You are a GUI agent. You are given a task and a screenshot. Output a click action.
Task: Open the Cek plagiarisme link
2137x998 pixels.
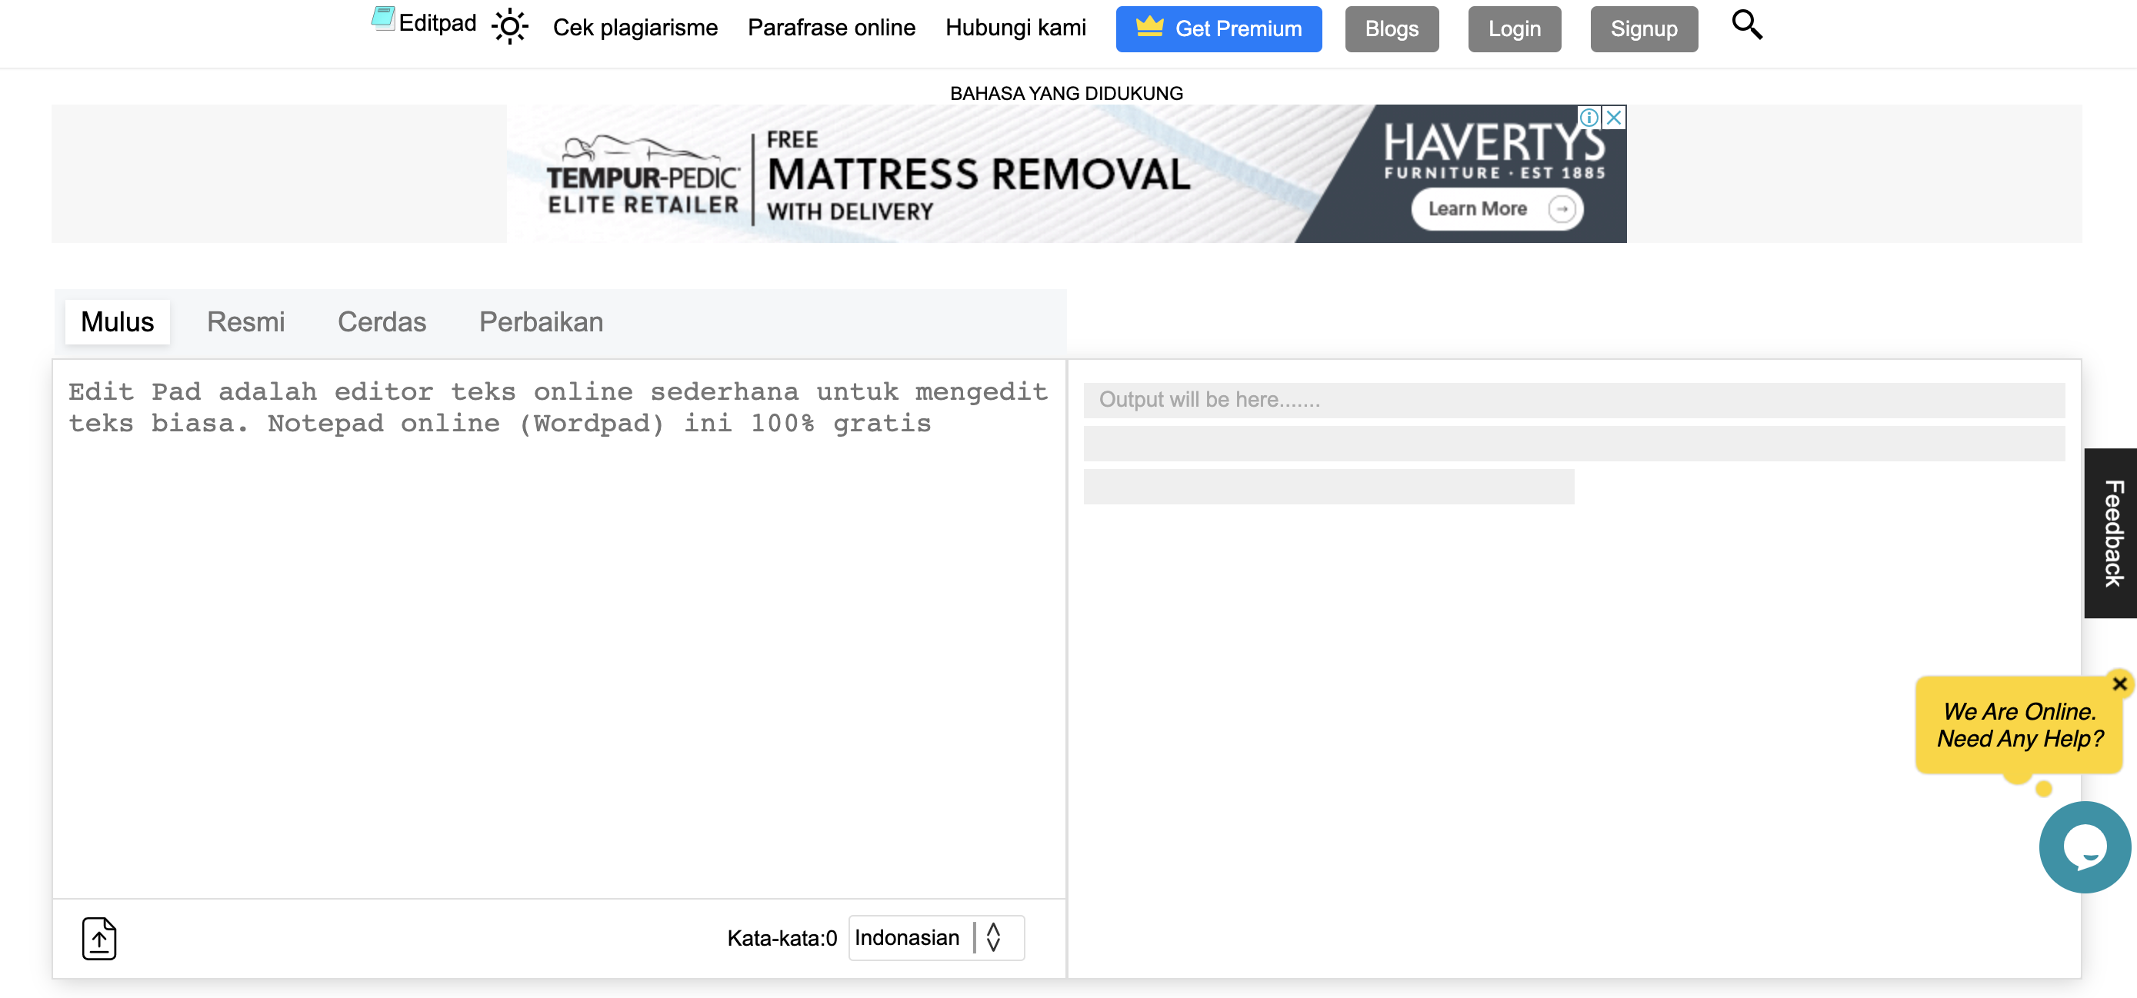tap(635, 28)
